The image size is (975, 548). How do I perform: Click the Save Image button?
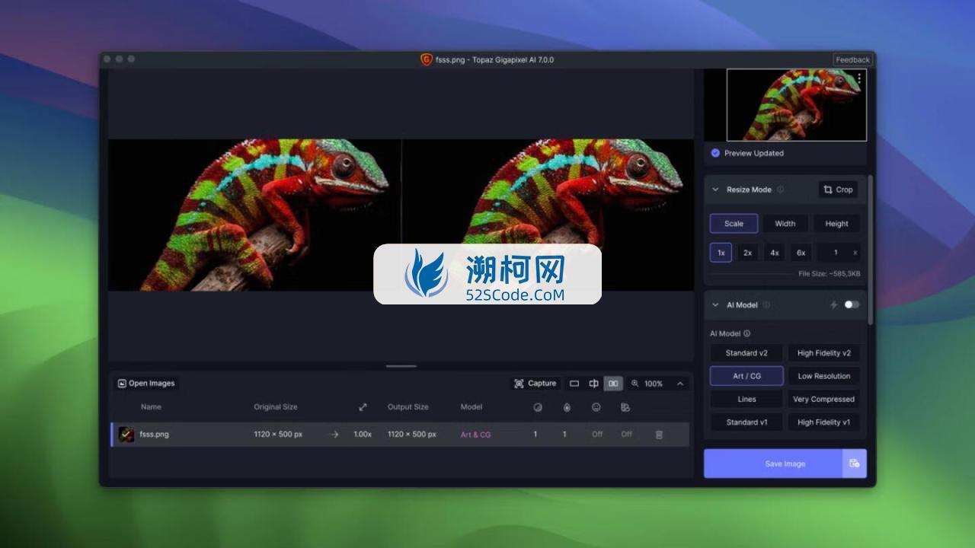pos(773,464)
